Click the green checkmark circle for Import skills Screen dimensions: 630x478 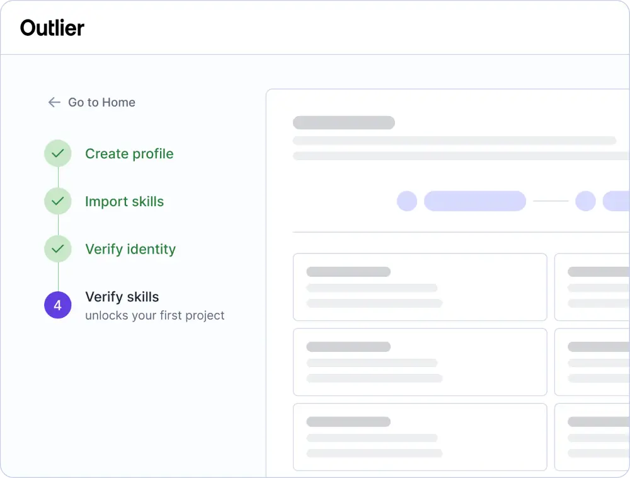click(58, 201)
